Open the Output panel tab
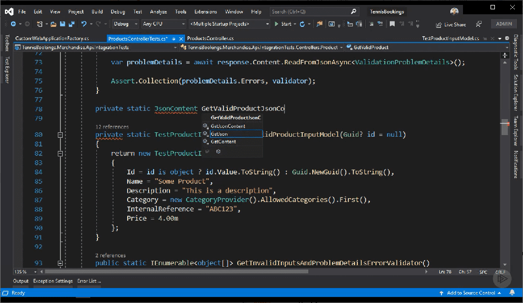Image resolution: width=523 pixels, height=303 pixels. click(x=21, y=281)
